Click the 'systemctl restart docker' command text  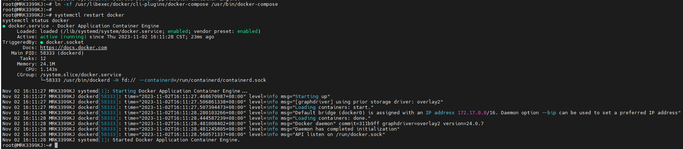click(x=89, y=15)
